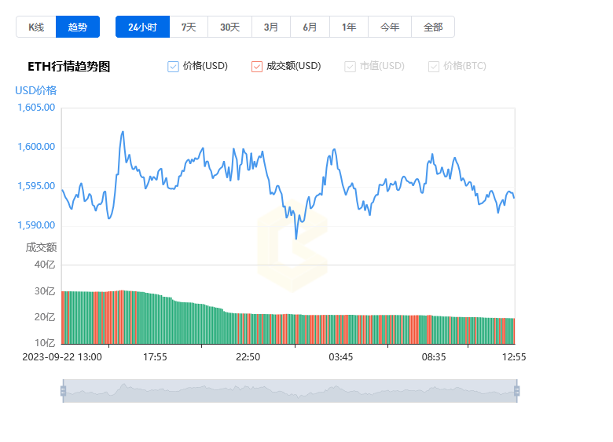This screenshot has height=442, width=613.
Task: Click the lowest price dip on the line
Action: click(296, 238)
